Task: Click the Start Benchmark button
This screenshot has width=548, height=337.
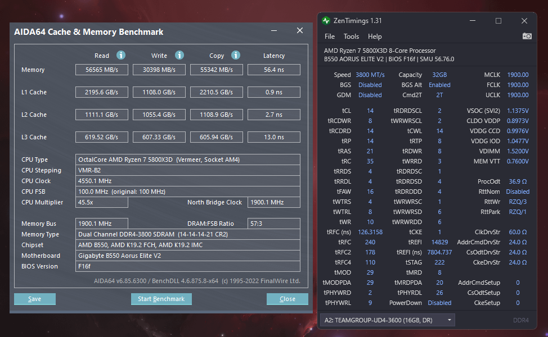Action: 161,299
